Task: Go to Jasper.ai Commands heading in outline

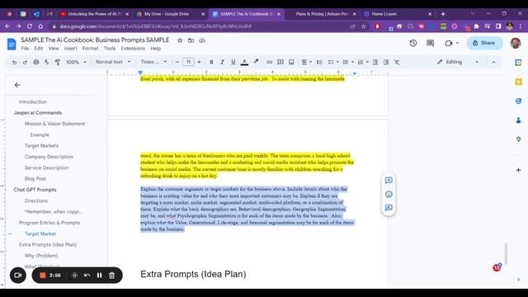Action: pyautogui.click(x=38, y=113)
